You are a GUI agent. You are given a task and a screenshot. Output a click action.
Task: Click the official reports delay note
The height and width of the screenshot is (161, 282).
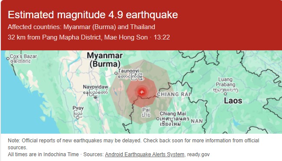click(x=134, y=144)
